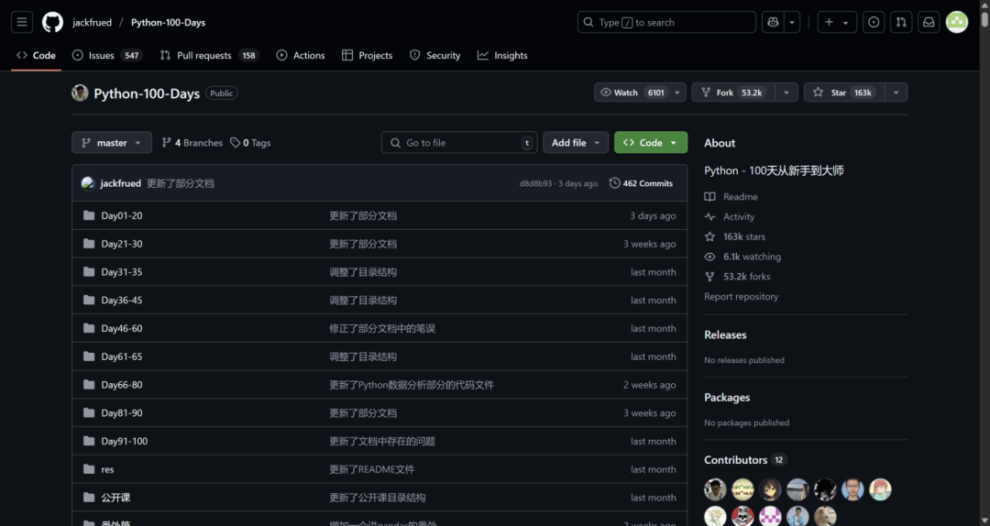Open the master branch selector dropdown

(x=112, y=143)
